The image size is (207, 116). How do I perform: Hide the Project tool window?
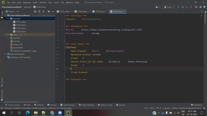53,12
